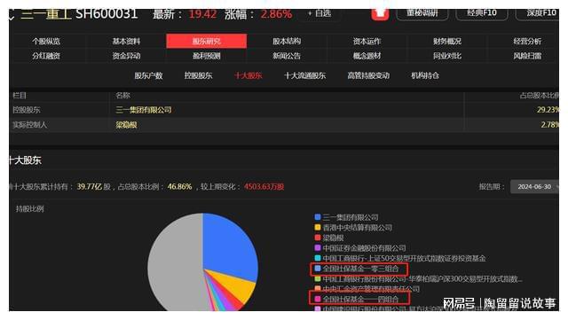Click latest price 19.42

tap(202, 14)
